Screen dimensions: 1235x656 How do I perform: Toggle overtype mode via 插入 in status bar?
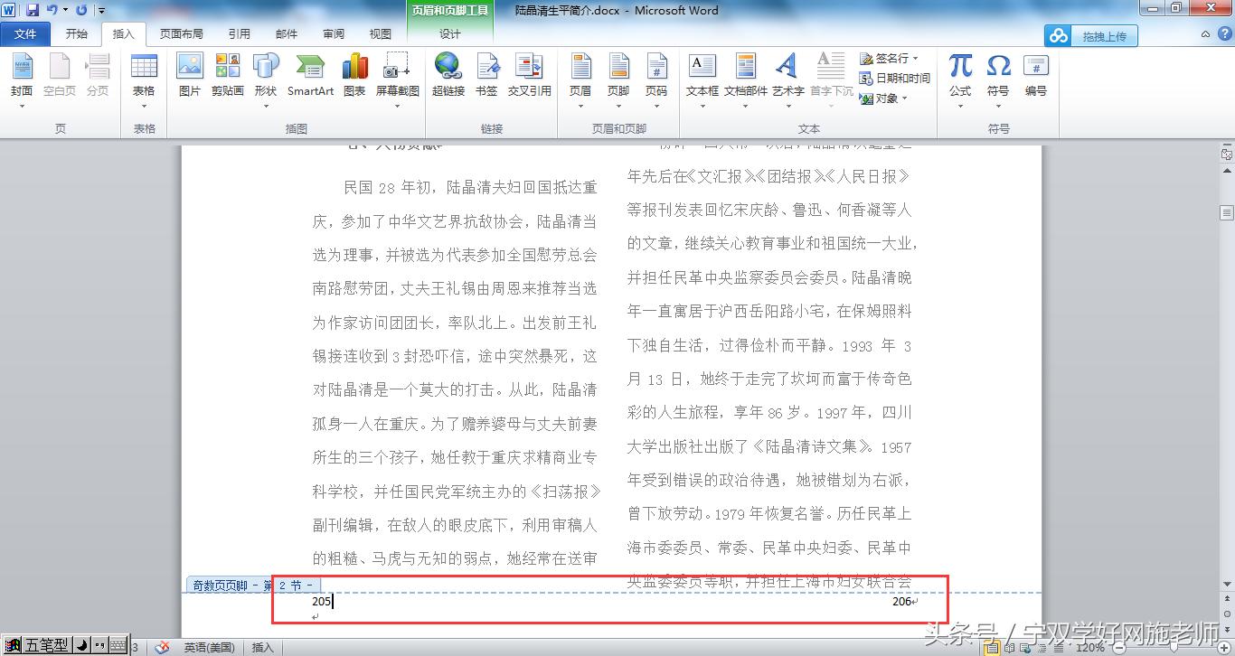(262, 647)
